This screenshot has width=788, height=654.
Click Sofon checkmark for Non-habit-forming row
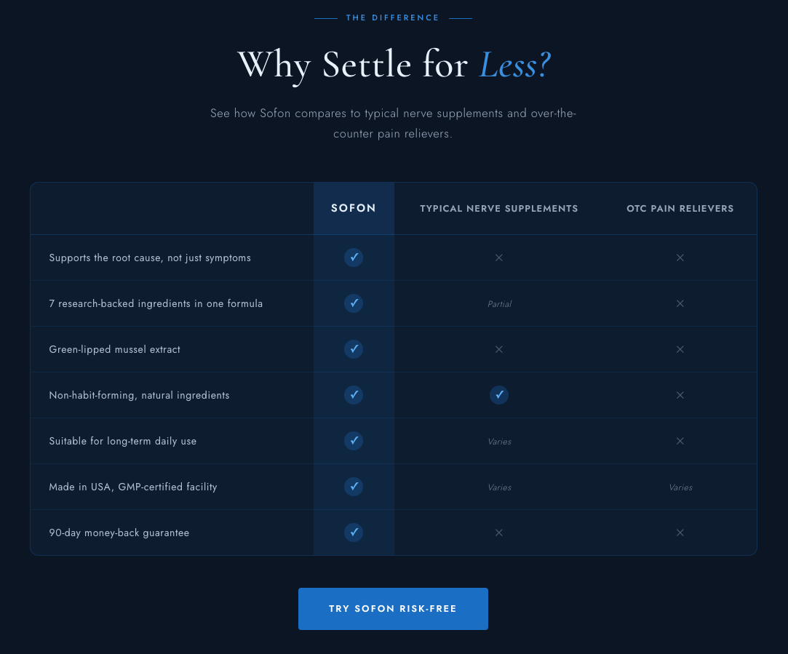tap(354, 395)
